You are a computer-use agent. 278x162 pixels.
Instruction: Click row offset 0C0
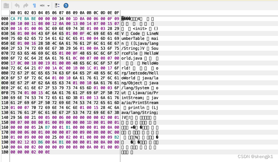(5, 78)
